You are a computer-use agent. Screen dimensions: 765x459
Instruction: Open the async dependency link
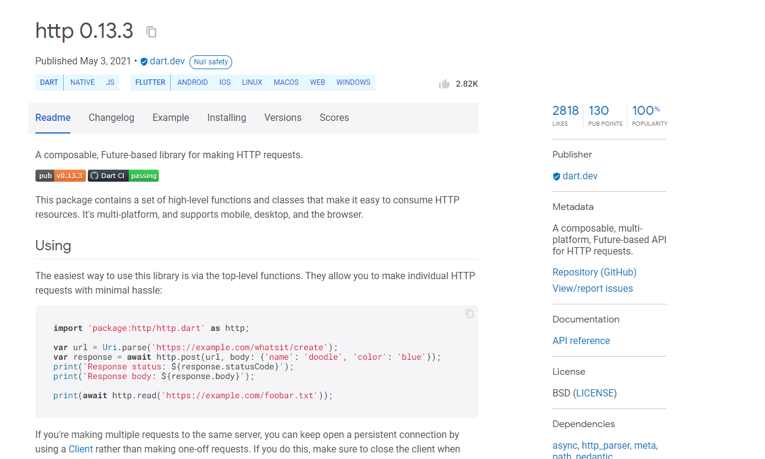click(x=565, y=446)
